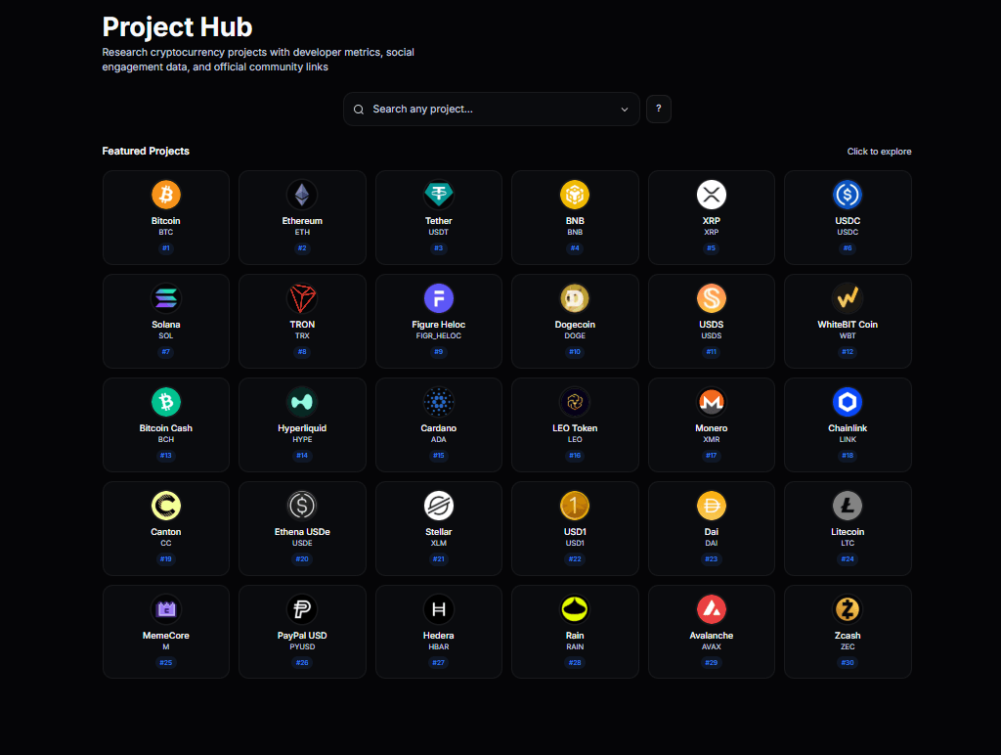
Task: Click the HBAR ticker text
Action: [x=439, y=646]
